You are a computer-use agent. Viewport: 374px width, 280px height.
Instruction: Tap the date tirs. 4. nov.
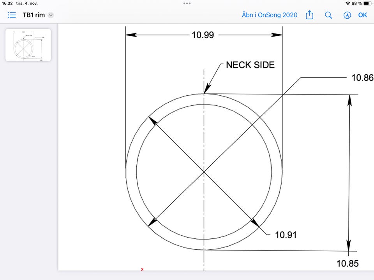coord(27,3)
